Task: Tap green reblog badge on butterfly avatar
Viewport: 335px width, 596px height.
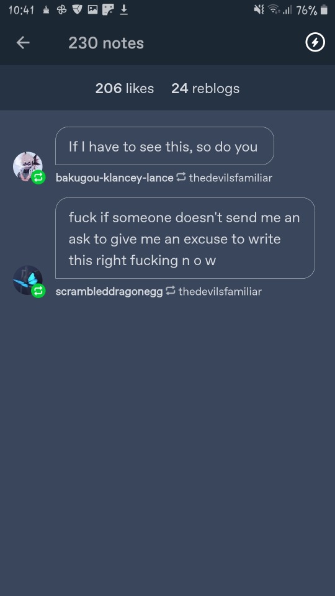Action: click(x=38, y=291)
